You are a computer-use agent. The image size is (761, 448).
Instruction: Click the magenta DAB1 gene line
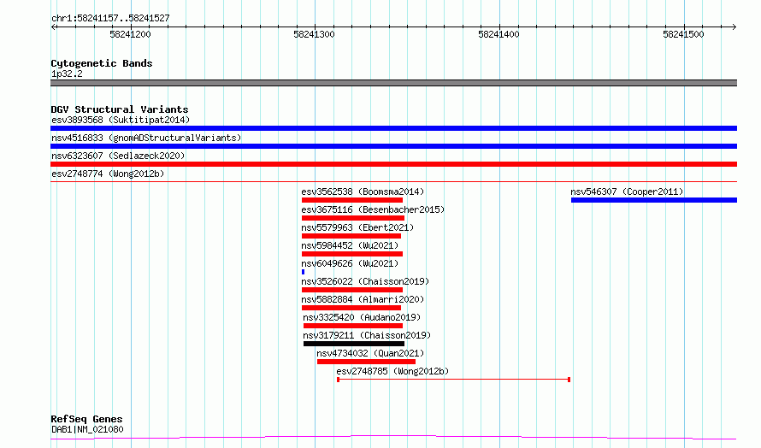point(393,438)
